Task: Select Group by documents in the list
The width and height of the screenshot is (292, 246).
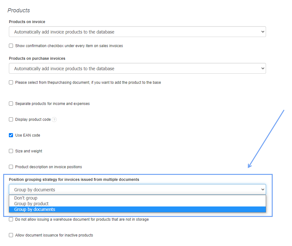Action: click(x=35, y=210)
